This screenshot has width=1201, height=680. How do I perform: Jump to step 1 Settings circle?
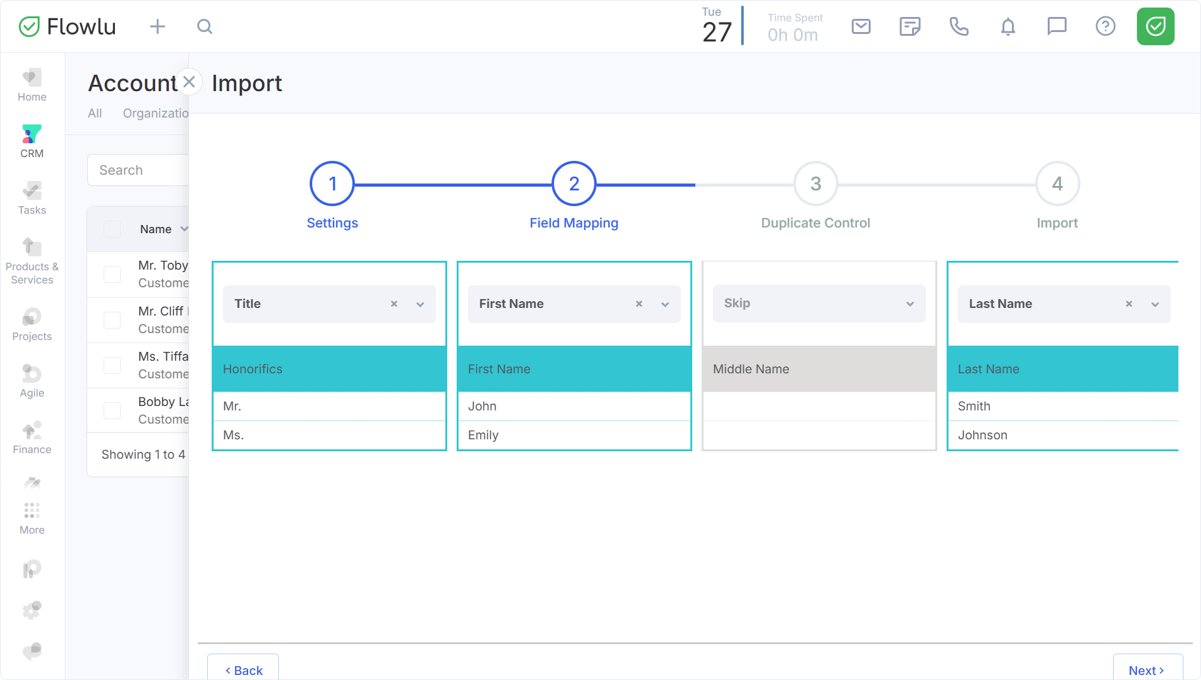coord(332,184)
